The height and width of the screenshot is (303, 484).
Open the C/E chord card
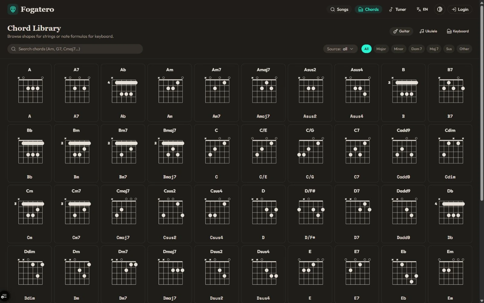[263, 153]
